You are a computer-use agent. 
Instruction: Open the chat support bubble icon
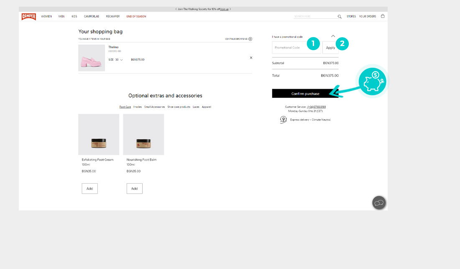pyautogui.click(x=379, y=202)
